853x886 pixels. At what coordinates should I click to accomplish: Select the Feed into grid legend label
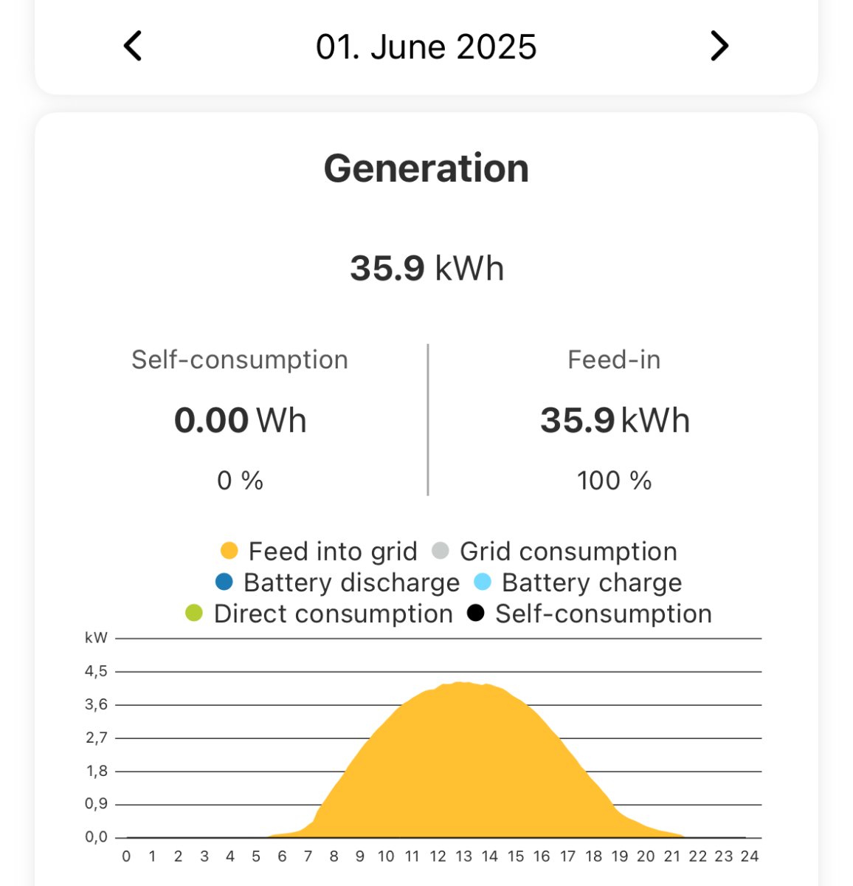(333, 552)
